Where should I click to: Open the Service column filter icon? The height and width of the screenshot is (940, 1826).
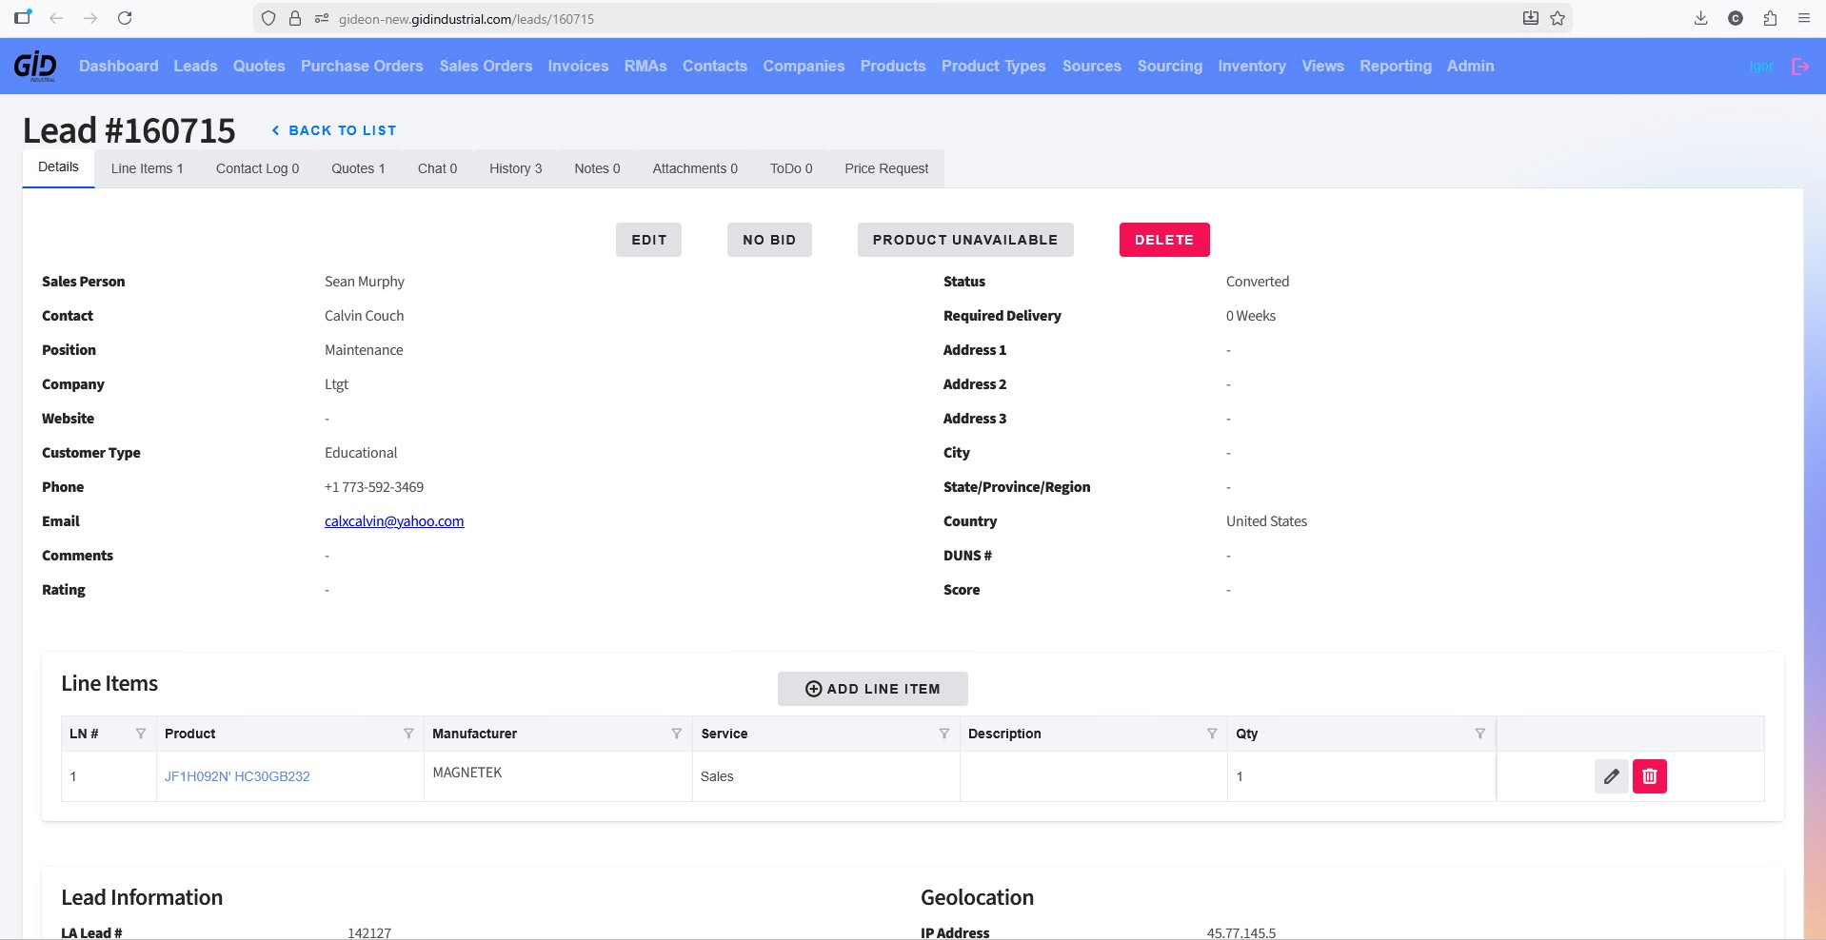[944, 734]
